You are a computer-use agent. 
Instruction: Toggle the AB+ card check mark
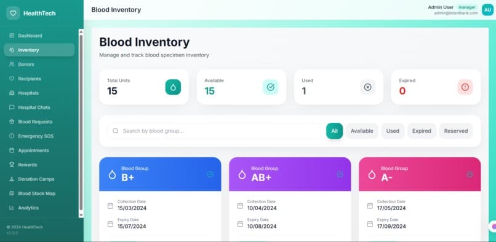tap(340, 174)
